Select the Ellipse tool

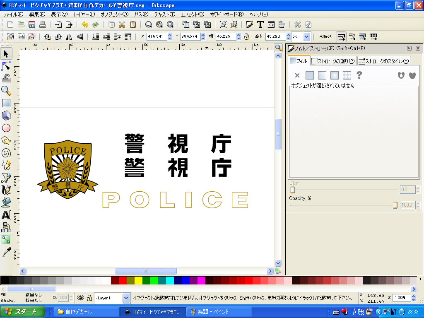click(x=6, y=128)
